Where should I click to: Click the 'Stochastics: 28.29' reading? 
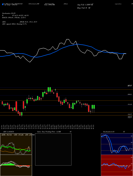9,13
